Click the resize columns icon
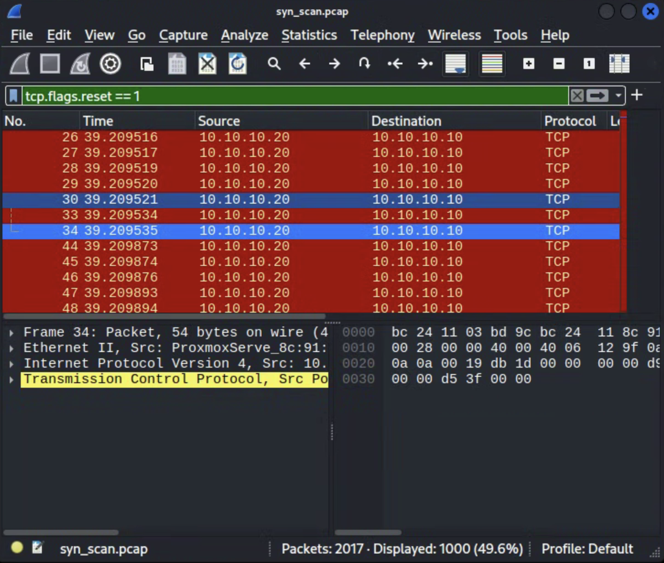Viewport: 664px width, 563px height. (619, 64)
